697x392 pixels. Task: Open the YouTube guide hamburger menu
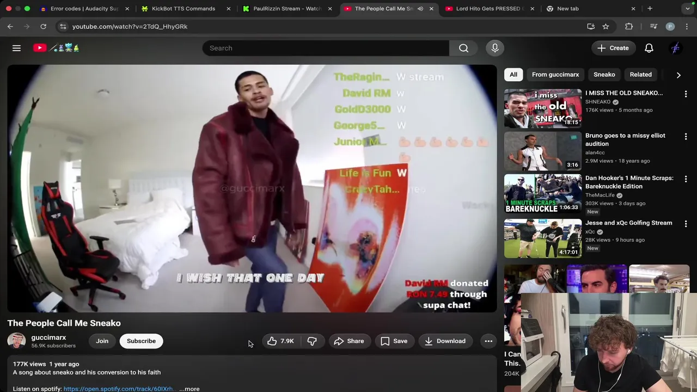click(x=16, y=48)
